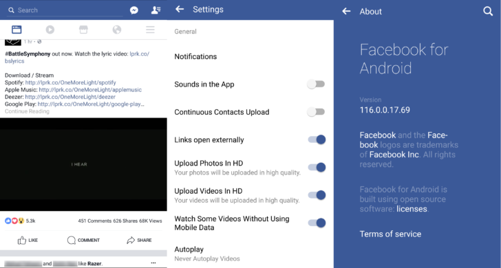Screen dimensions: 501x268
Task: Open the open source licenses link
Action: coord(412,209)
